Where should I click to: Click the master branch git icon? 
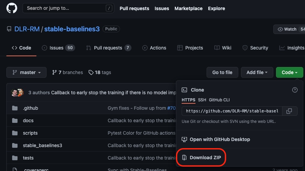tap(14, 72)
